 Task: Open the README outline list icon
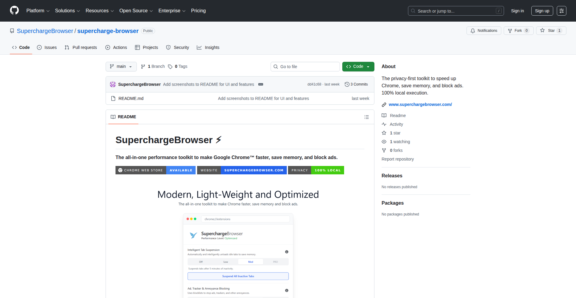click(367, 117)
